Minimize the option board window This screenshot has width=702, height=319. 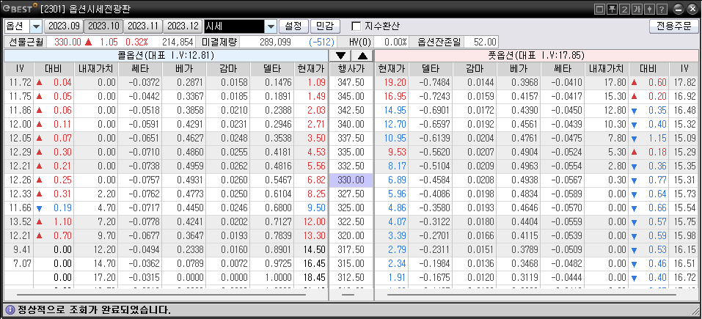click(x=679, y=9)
